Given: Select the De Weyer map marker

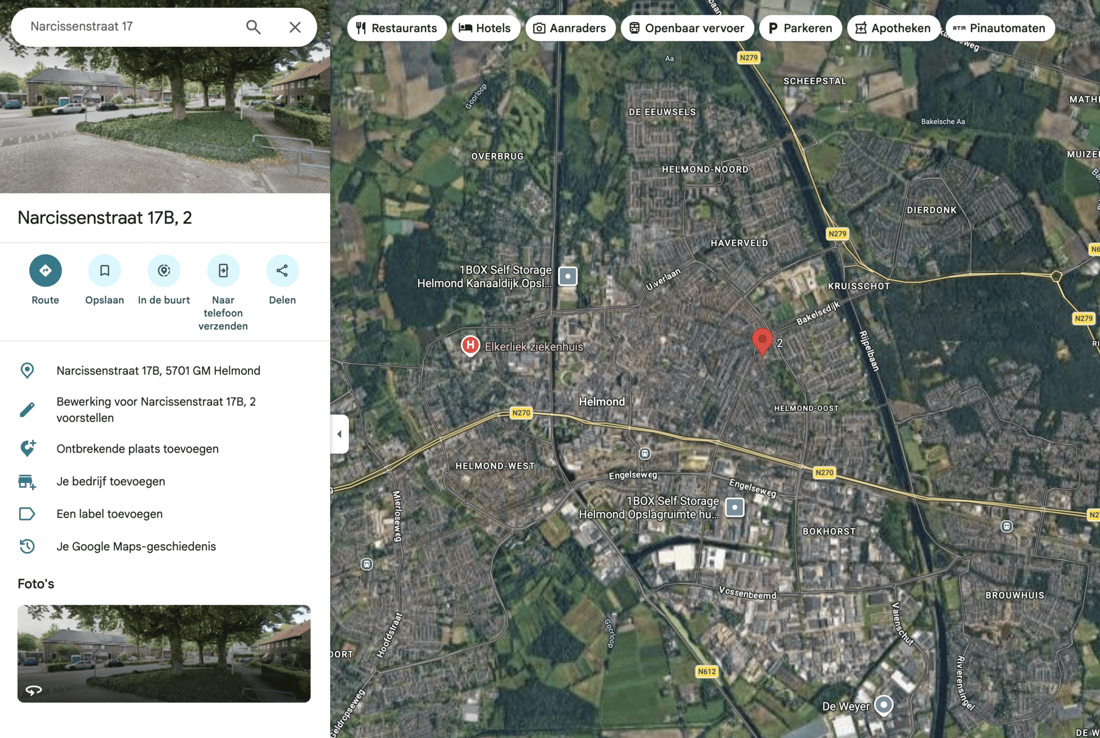Looking at the screenshot, I should pos(884,705).
